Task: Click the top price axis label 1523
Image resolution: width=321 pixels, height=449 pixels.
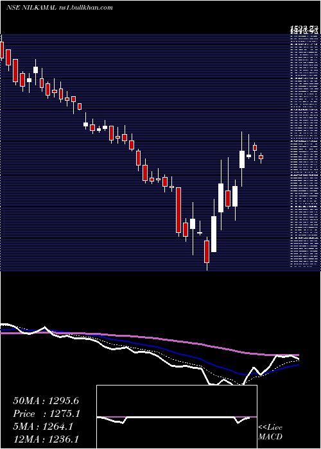Action: click(304, 28)
